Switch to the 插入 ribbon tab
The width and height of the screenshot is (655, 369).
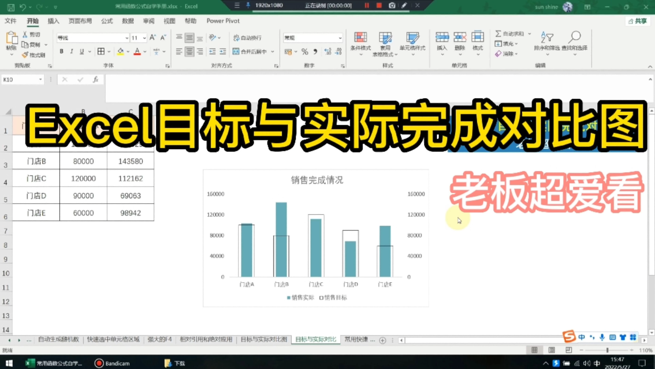point(53,21)
